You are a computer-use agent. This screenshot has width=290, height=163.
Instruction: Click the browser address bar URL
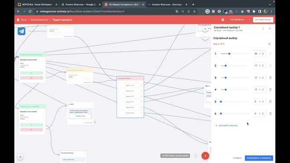[x=82, y=11]
